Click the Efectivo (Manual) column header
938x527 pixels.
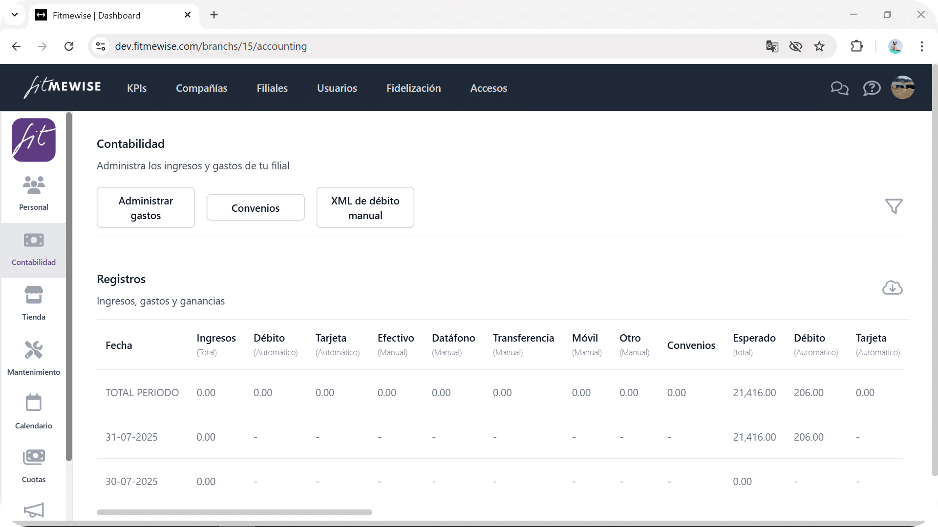coord(396,345)
